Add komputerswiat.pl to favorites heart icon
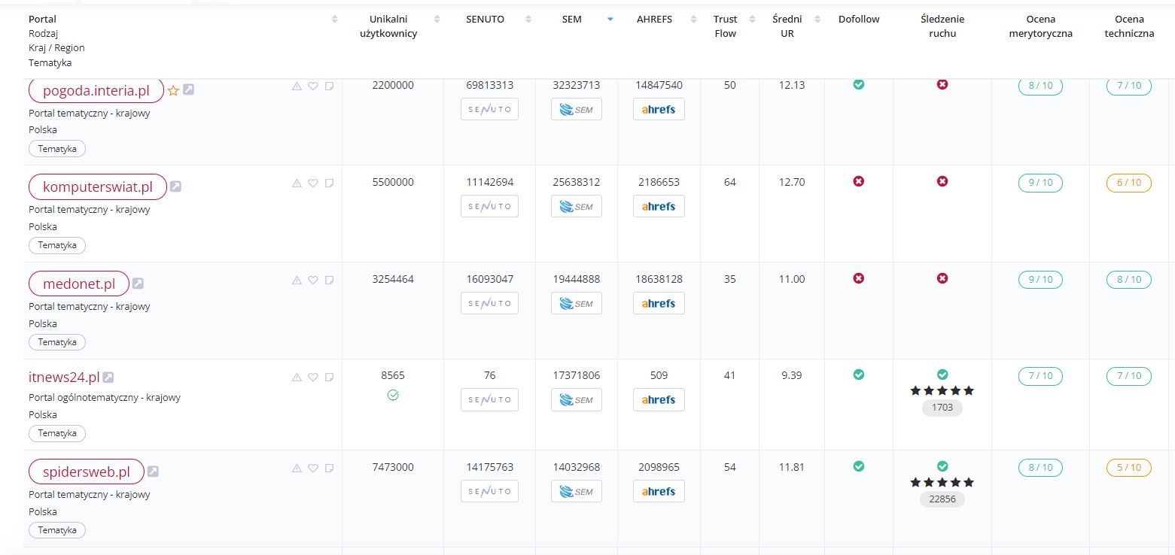Image resolution: width=1175 pixels, height=555 pixels. pyautogui.click(x=313, y=183)
